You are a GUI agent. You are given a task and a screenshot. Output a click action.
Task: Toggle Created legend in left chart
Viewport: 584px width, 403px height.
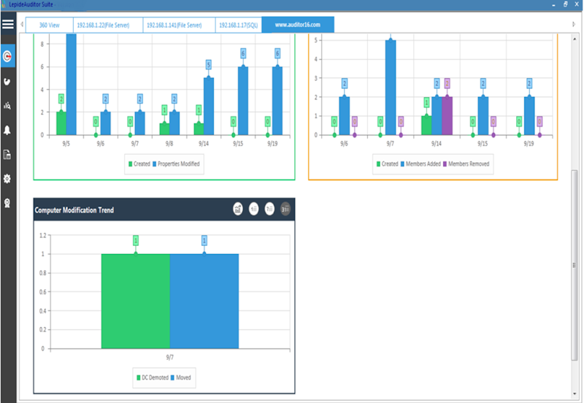pos(139,164)
